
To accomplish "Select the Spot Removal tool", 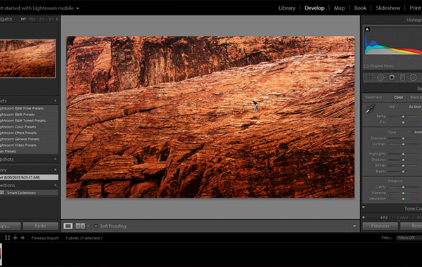I will 381,78.
